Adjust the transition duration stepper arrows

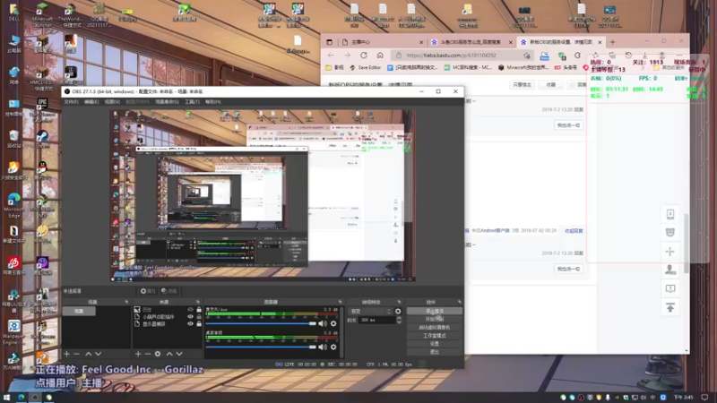[x=399, y=320]
